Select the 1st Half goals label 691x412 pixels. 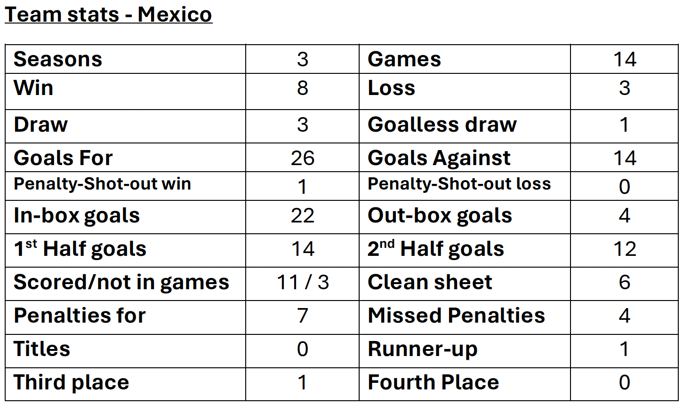point(80,249)
